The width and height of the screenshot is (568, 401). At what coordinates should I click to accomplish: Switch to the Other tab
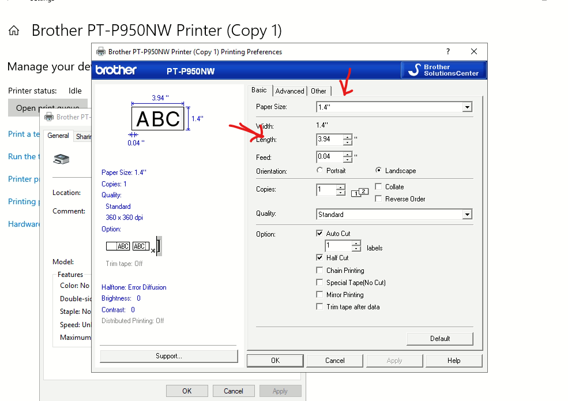pos(318,91)
